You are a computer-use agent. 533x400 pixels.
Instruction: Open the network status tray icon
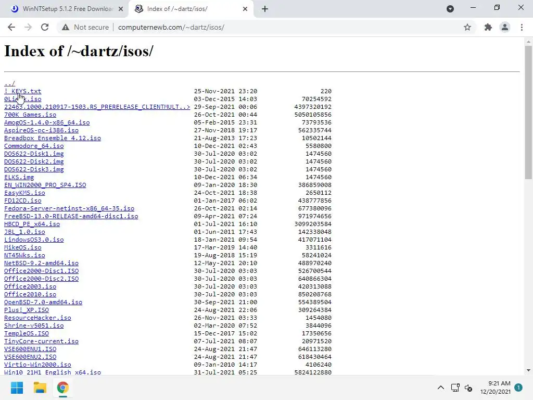click(455, 387)
